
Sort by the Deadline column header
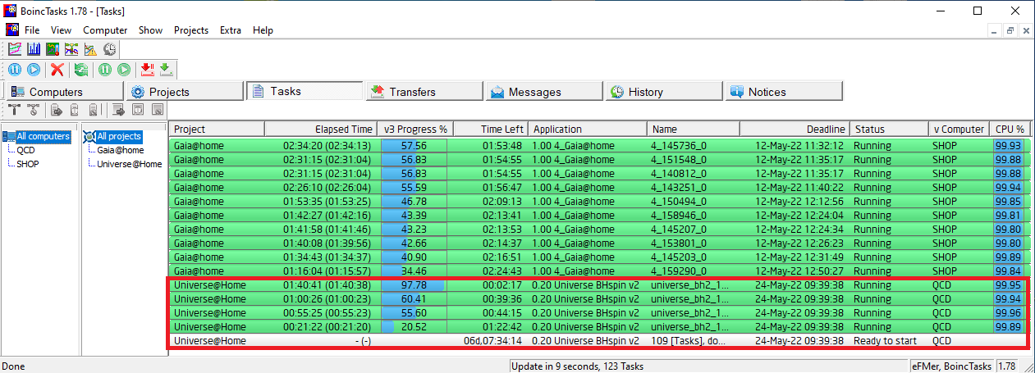(795, 129)
